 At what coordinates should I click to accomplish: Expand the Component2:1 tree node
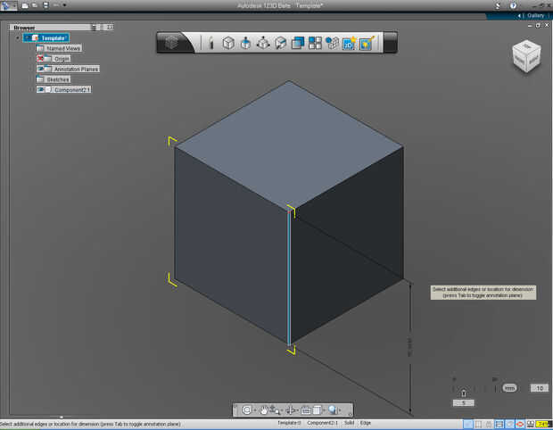pos(30,90)
